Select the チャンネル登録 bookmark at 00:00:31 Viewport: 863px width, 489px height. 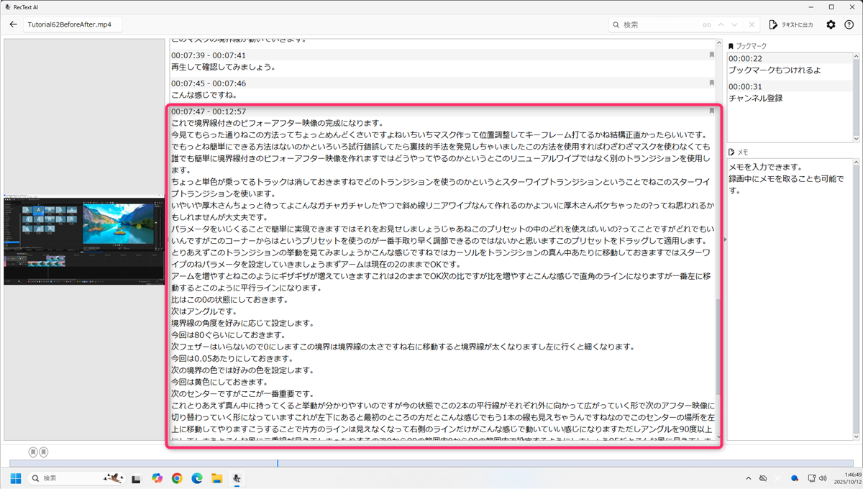tap(789, 92)
